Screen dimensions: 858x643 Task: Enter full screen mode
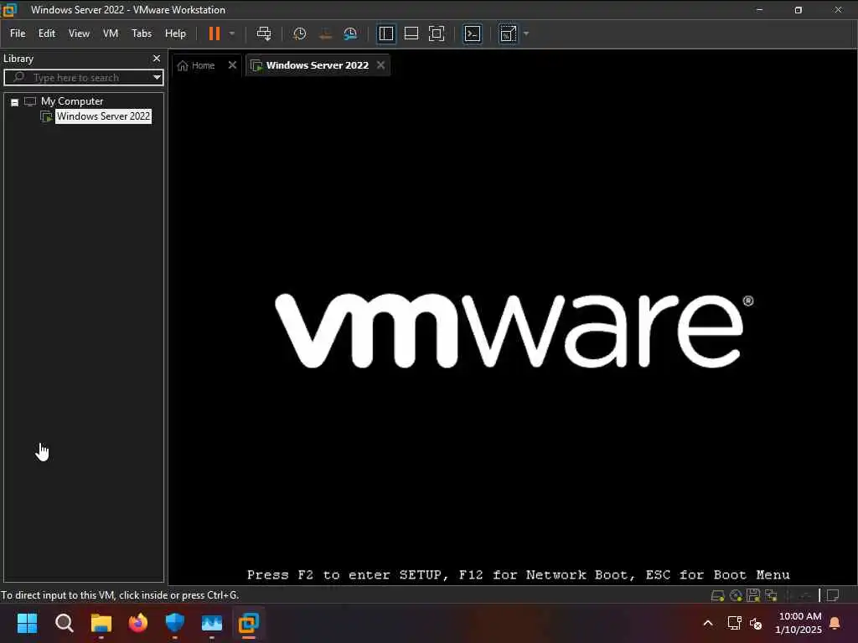pyautogui.click(x=436, y=33)
